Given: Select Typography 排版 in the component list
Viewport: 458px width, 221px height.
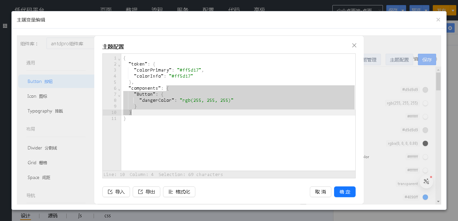Looking at the screenshot, I should (45, 111).
